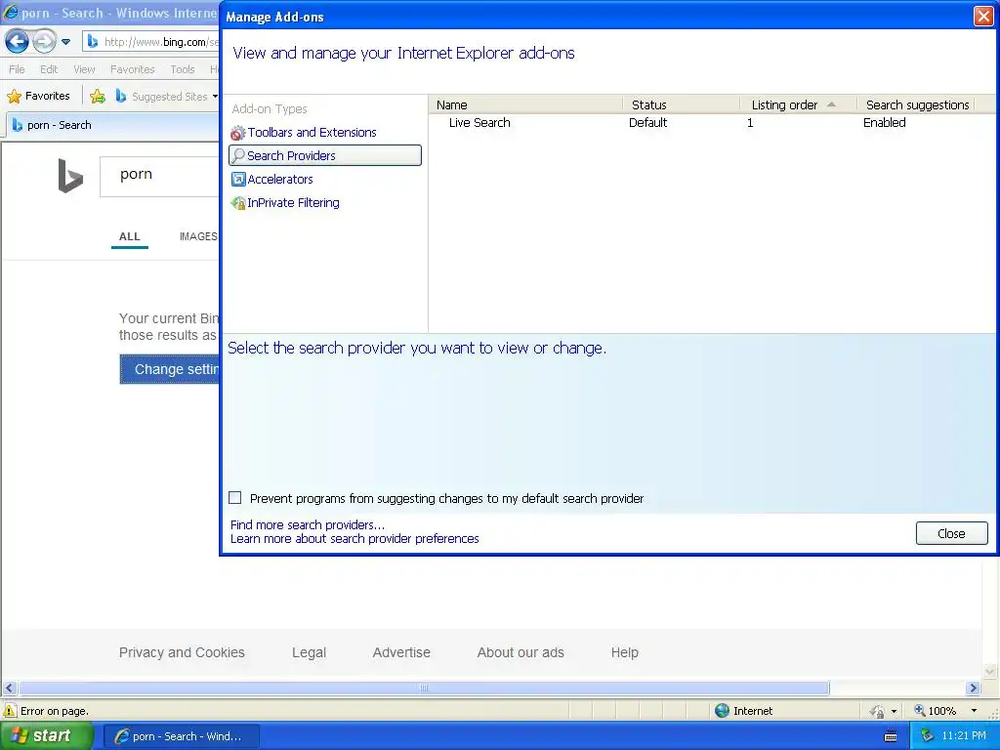Select Accelerators add-on type
The width and height of the screenshot is (1000, 750).
tap(280, 180)
